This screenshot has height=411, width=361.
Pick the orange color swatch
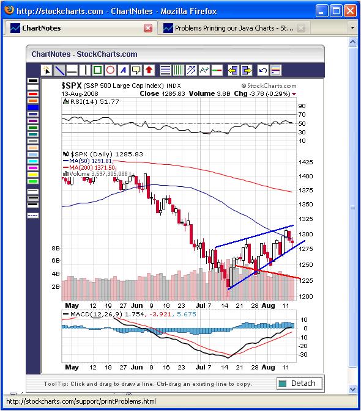pos(33,101)
